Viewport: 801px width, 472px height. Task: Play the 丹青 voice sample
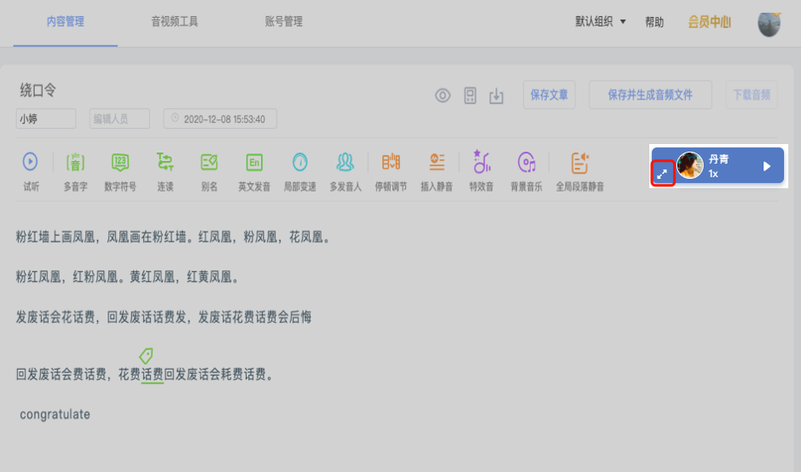click(x=767, y=166)
